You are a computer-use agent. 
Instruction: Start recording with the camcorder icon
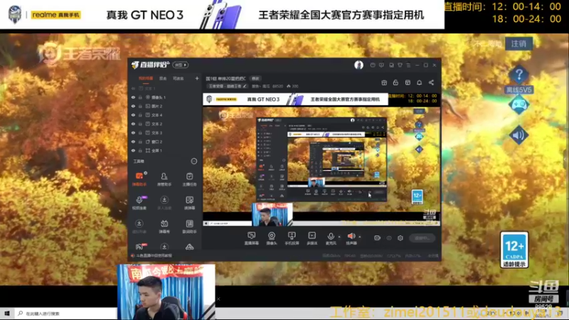378,238
